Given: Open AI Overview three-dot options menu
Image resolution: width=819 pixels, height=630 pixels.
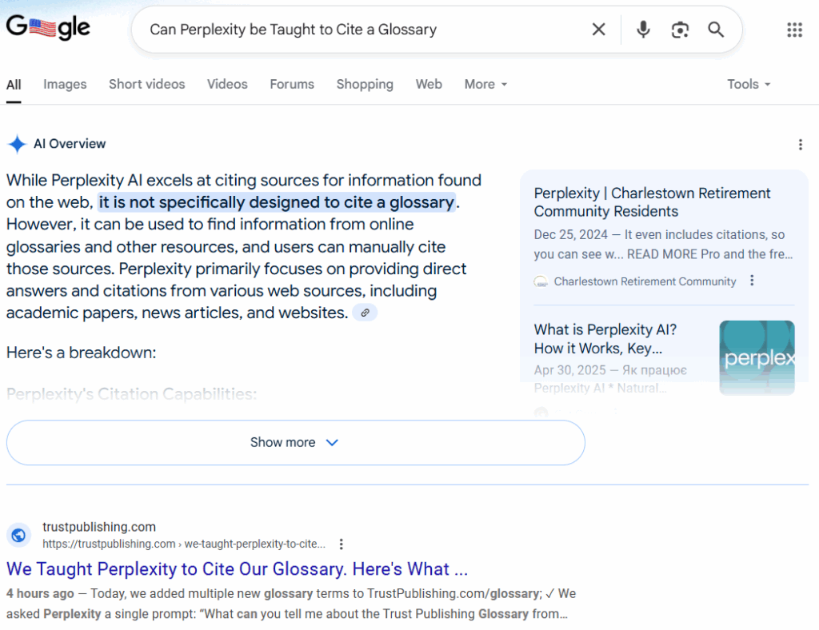Looking at the screenshot, I should [x=800, y=145].
